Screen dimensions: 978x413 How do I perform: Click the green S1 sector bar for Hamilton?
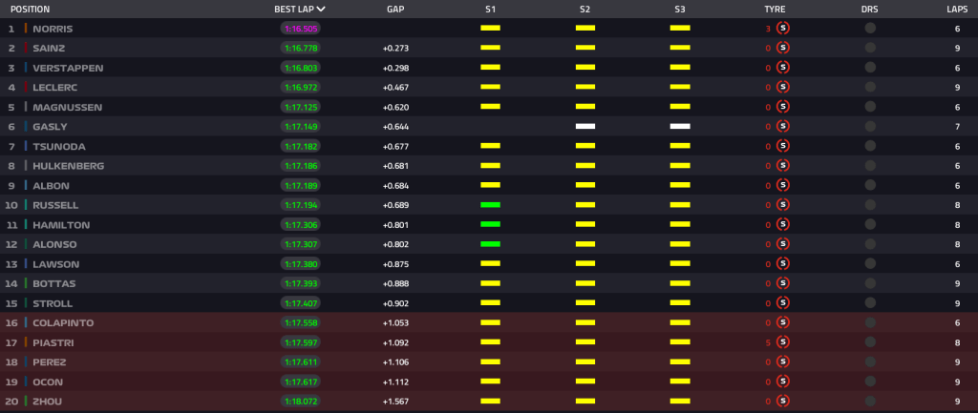click(x=490, y=224)
